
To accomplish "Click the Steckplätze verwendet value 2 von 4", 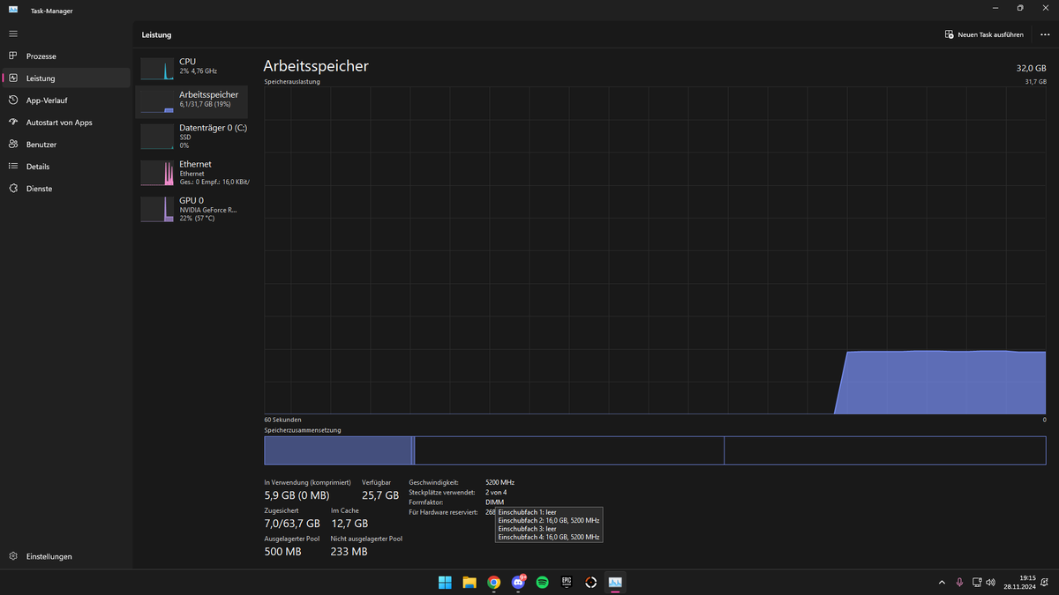I will tap(496, 492).
